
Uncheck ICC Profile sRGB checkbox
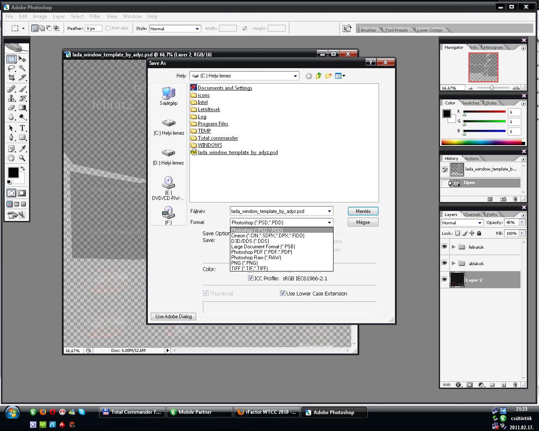tap(251, 278)
